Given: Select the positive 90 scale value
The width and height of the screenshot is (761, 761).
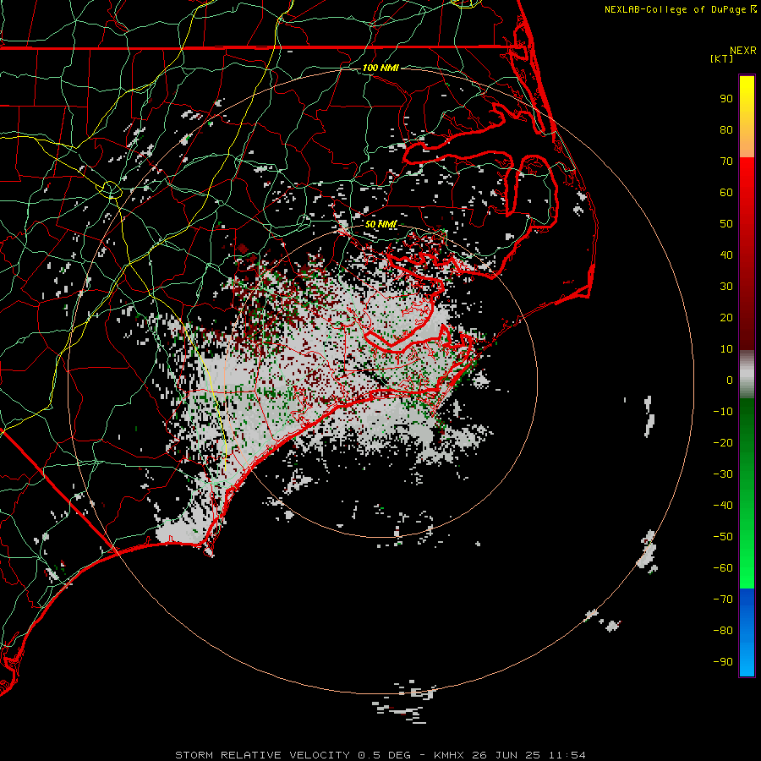Looking at the screenshot, I should point(726,99).
